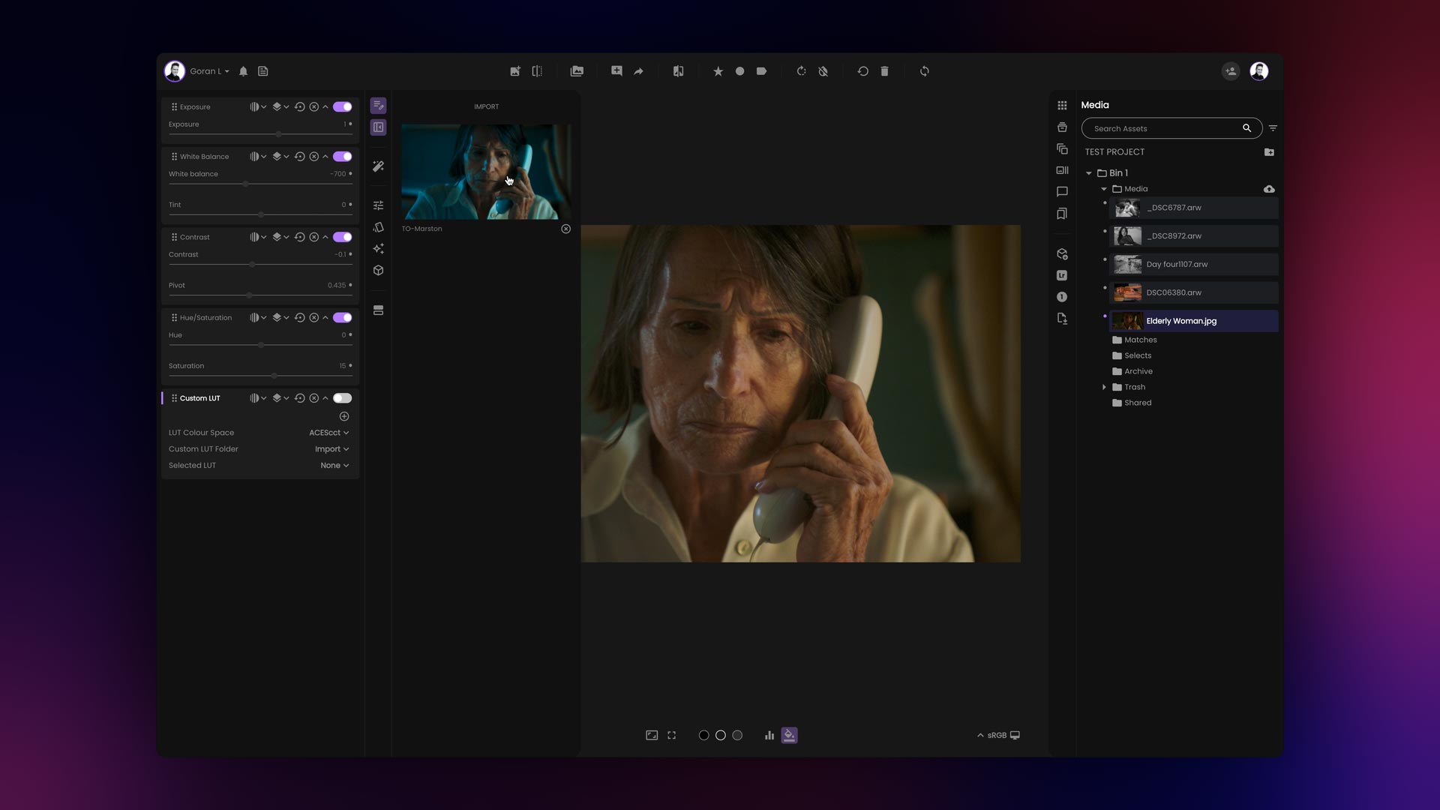
Task: Open the 3D LUT cube panel
Action: point(378,270)
